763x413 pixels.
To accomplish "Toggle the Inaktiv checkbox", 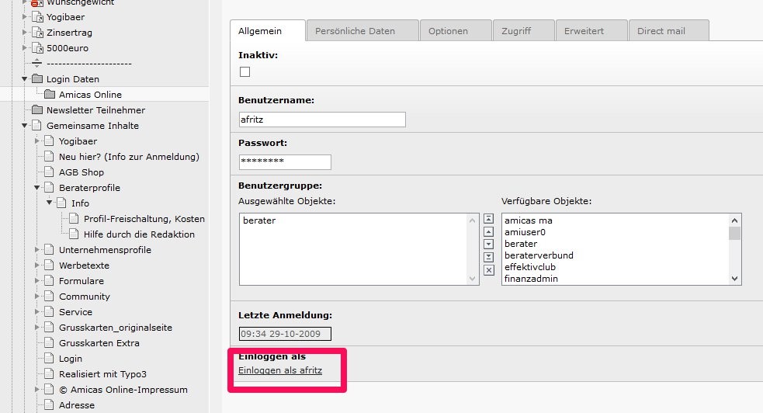I will 245,72.
